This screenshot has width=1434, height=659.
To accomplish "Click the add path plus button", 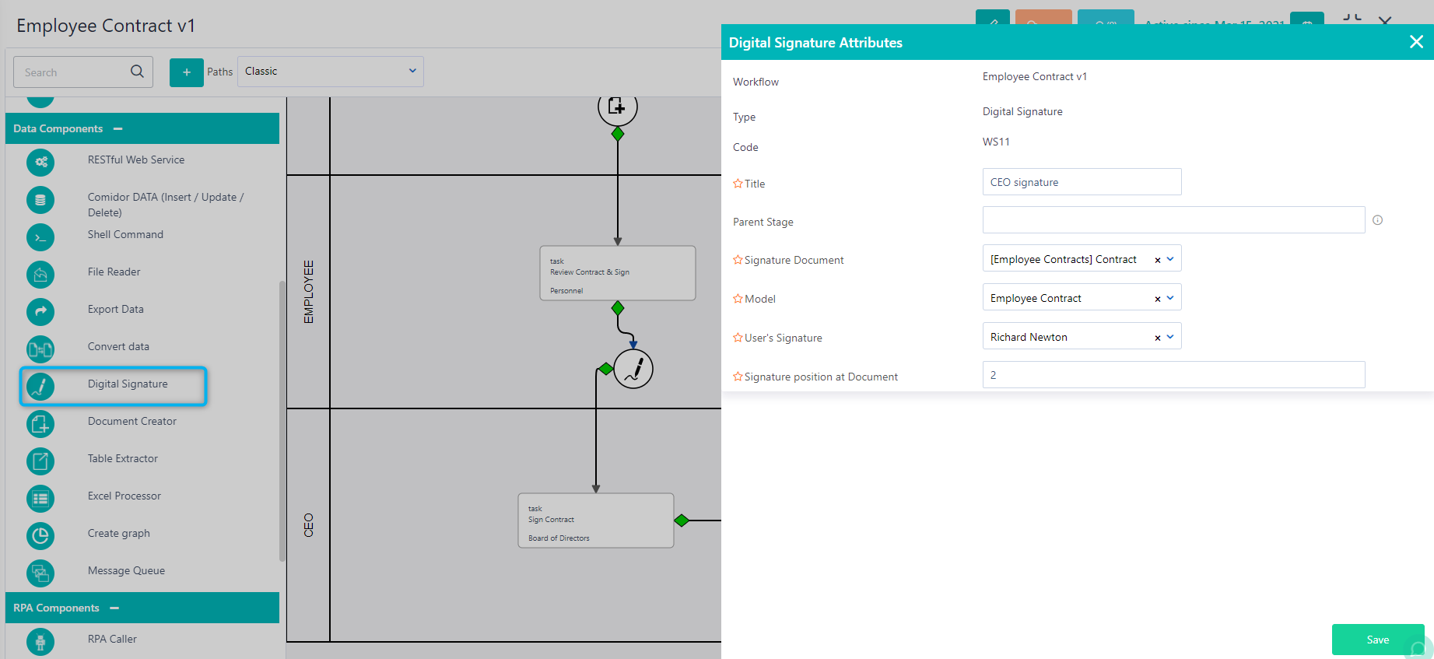I will pyautogui.click(x=187, y=72).
